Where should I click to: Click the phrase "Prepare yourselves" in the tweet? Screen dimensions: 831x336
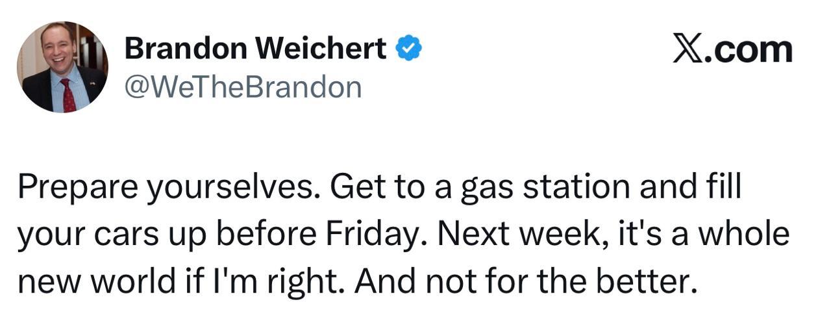tap(168, 188)
